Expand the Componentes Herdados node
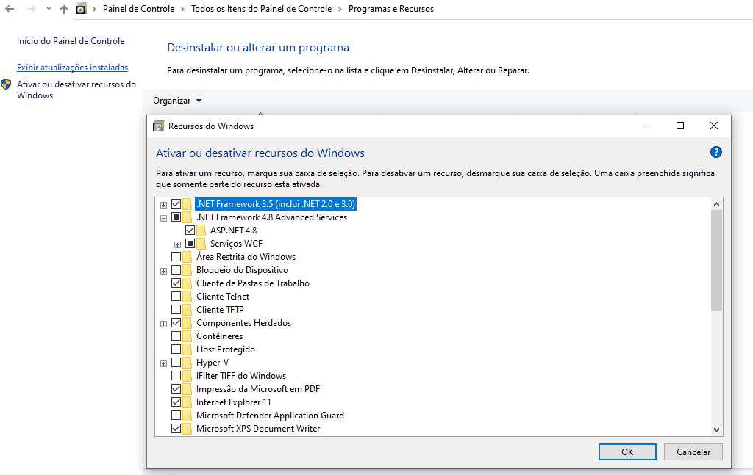The image size is (753, 475). click(164, 324)
